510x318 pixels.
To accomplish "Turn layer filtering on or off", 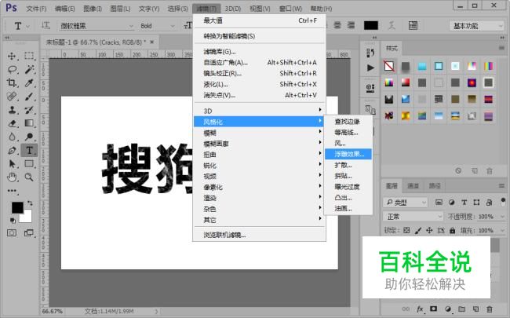I will pyautogui.click(x=503, y=202).
